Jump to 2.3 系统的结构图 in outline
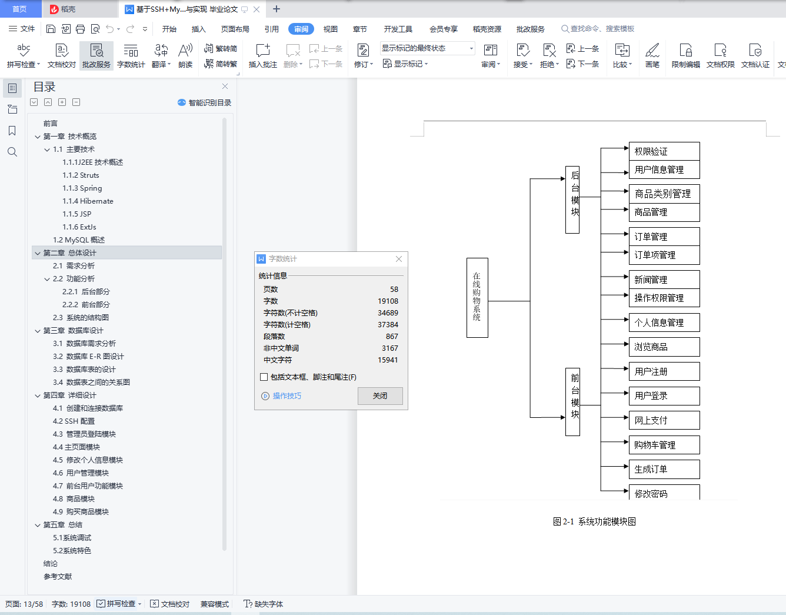The image size is (786, 615). click(x=81, y=318)
